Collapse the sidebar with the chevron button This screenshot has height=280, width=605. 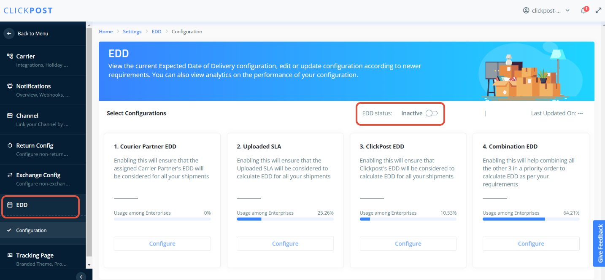pos(81,277)
